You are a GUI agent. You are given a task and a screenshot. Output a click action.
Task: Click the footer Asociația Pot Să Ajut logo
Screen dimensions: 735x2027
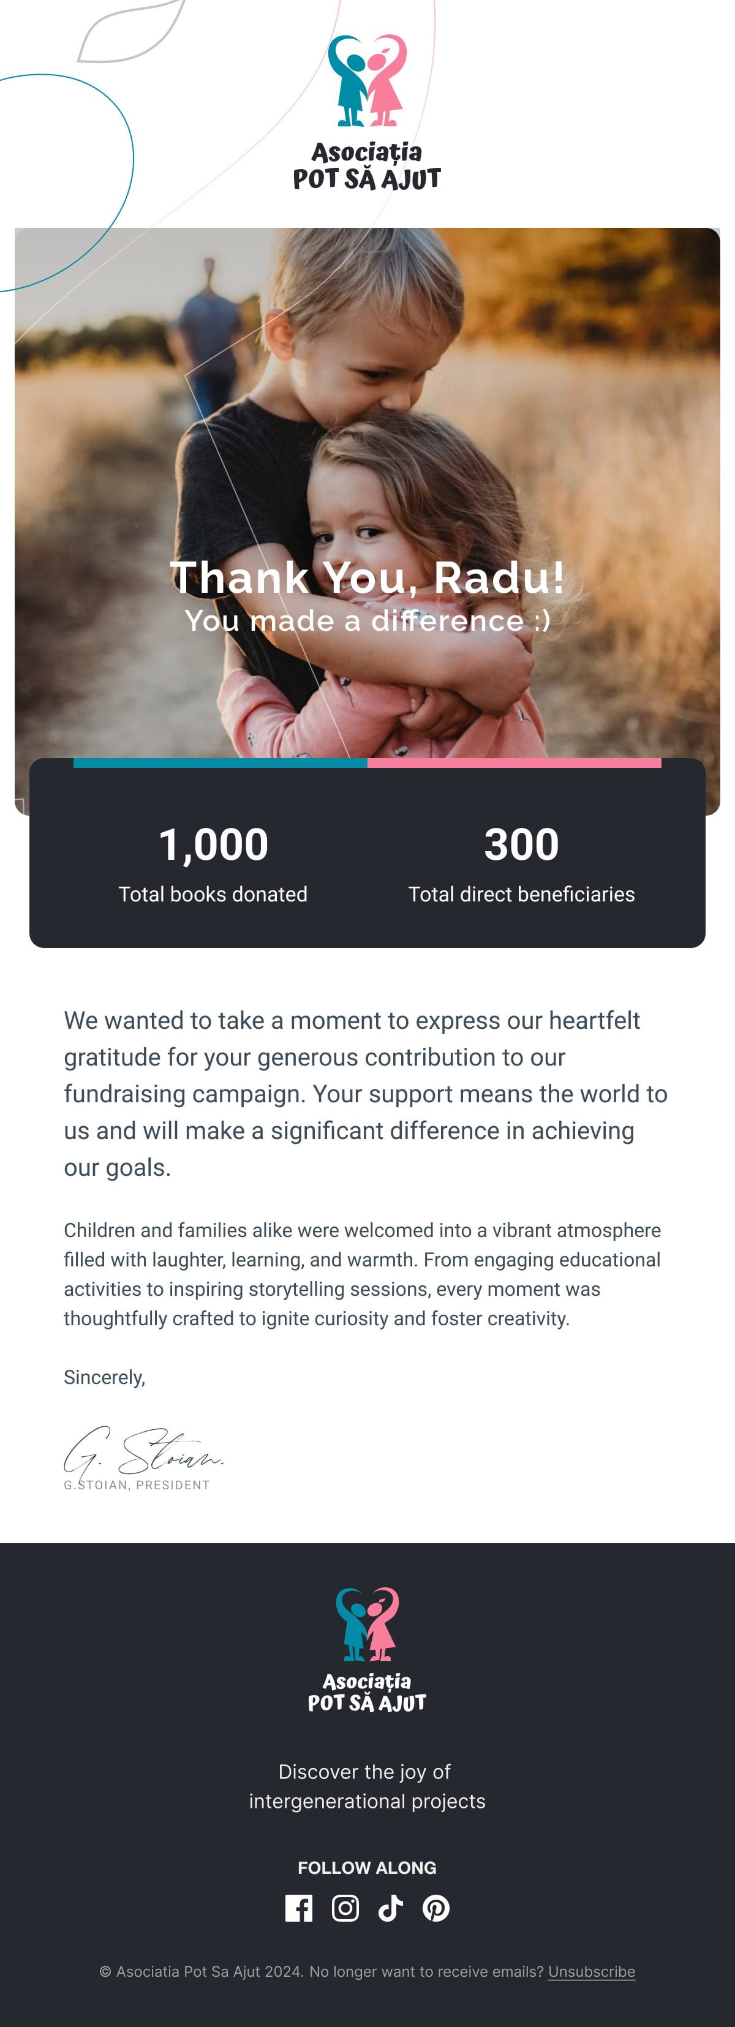pyautogui.click(x=367, y=1649)
